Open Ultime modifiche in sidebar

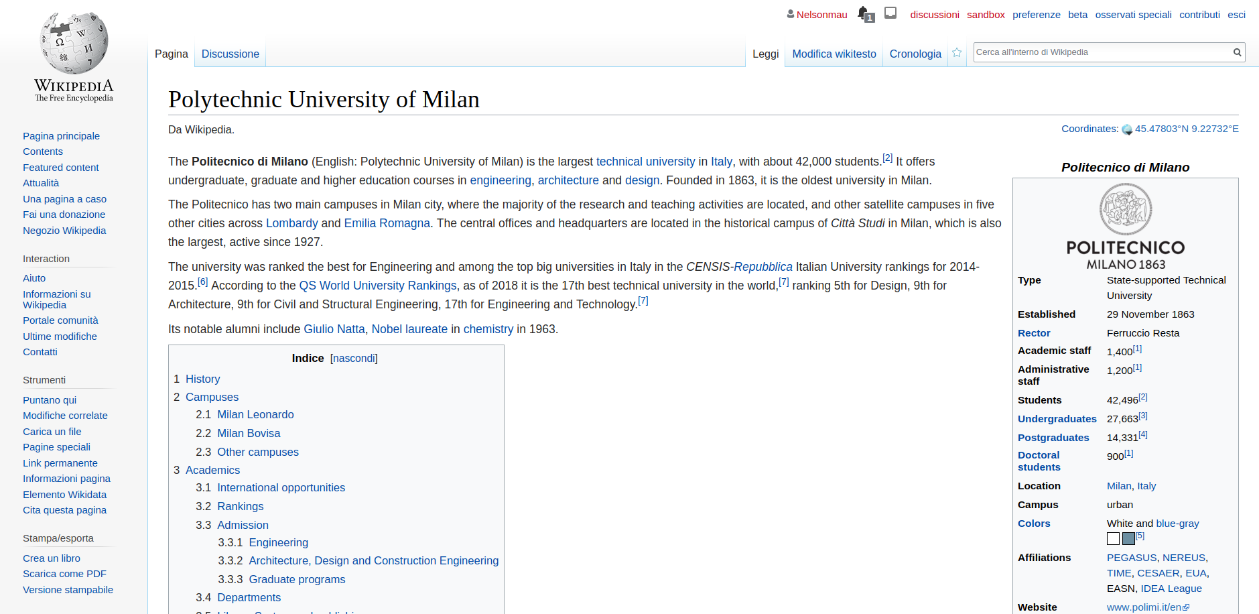click(x=60, y=336)
